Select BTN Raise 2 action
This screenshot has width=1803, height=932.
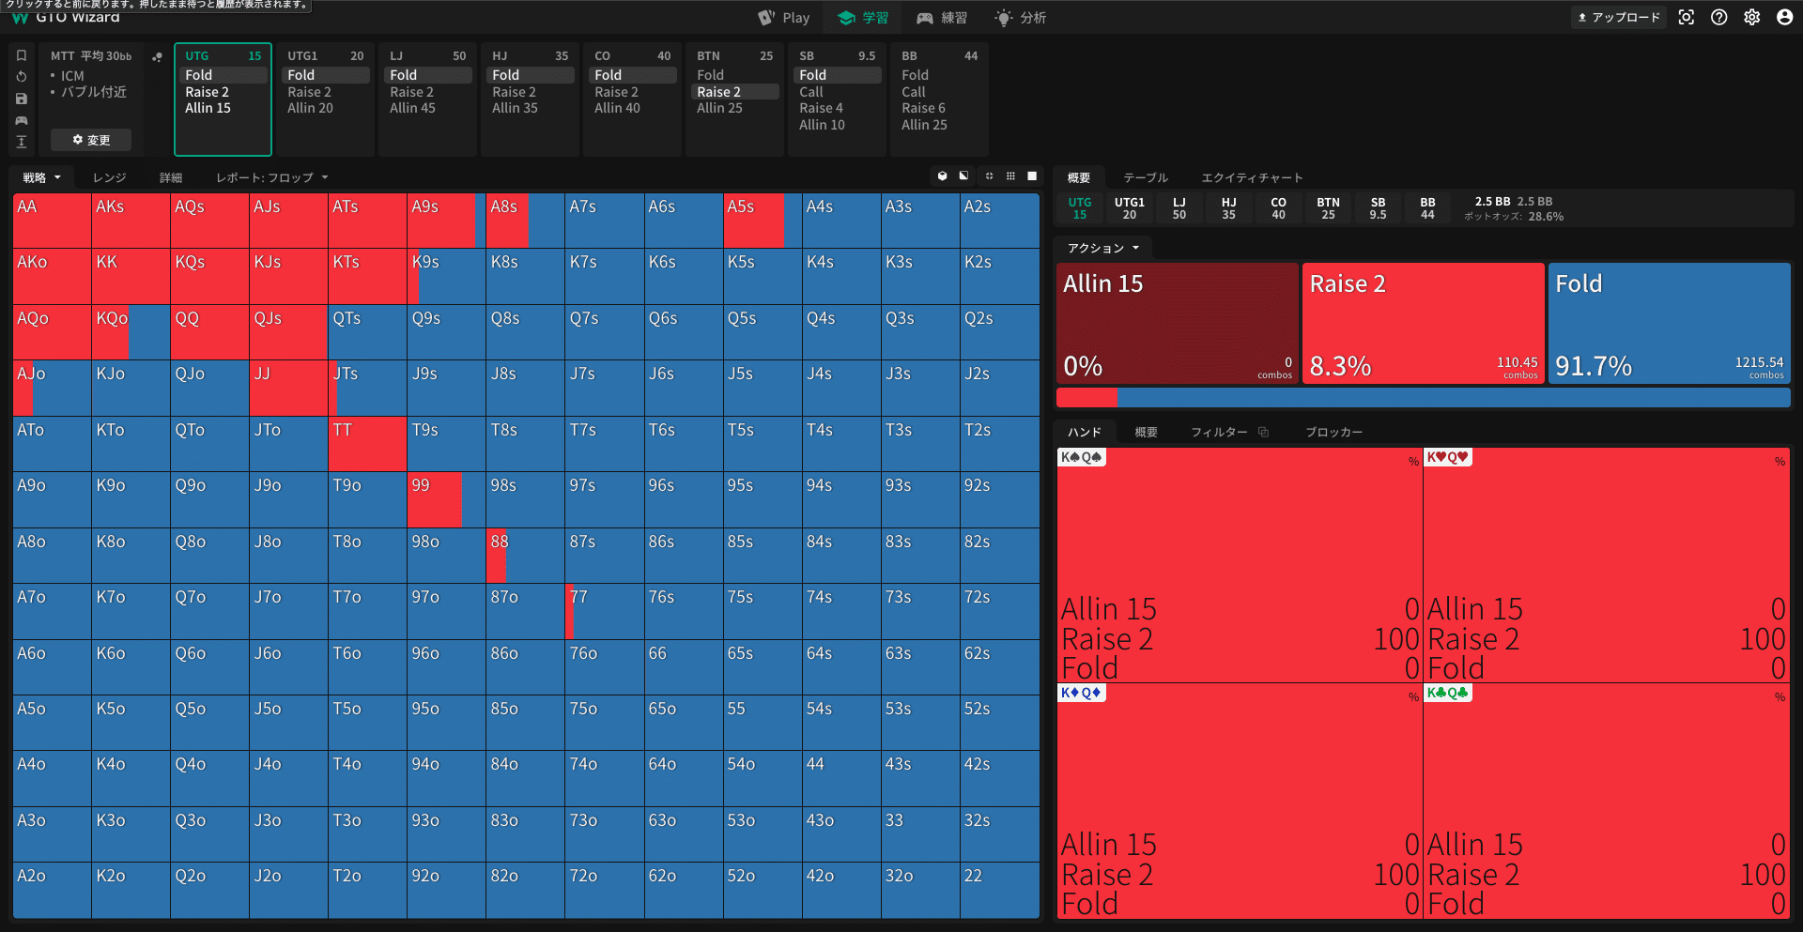pos(735,92)
